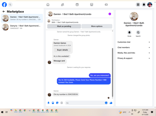Click the 'Yes Its Still Available' message
This screenshot has width=156, height=116.
pos(84,81)
